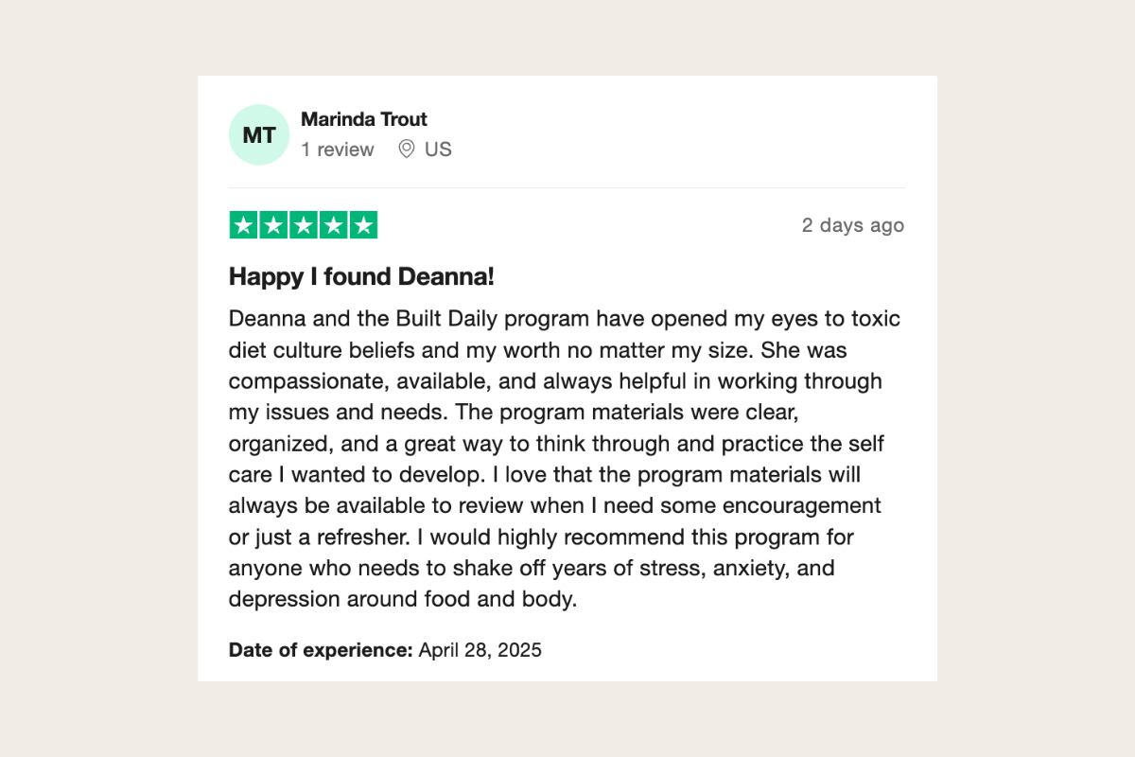1135x757 pixels.
Task: Click the review line mentioning 'Built Daily program'
Action: pos(565,319)
